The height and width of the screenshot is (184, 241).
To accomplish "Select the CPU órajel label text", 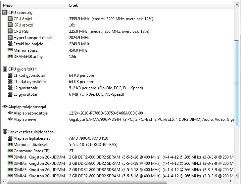I will pos(23,19).
